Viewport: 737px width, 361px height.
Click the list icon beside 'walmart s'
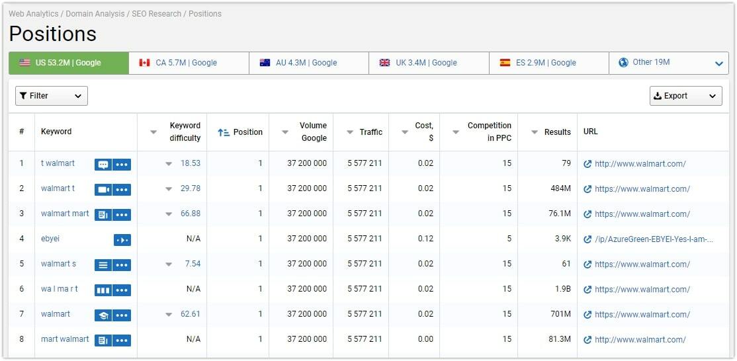click(103, 264)
